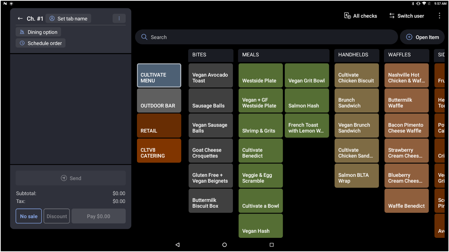Click the Search menu field
This screenshot has width=449, height=252.
266,37
